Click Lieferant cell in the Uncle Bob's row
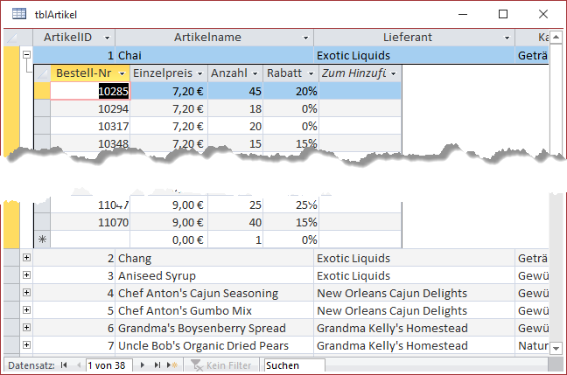 [415, 345]
